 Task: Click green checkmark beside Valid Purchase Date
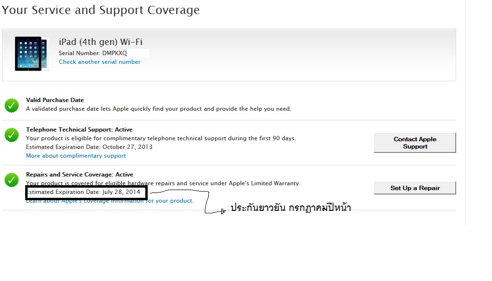point(12,105)
